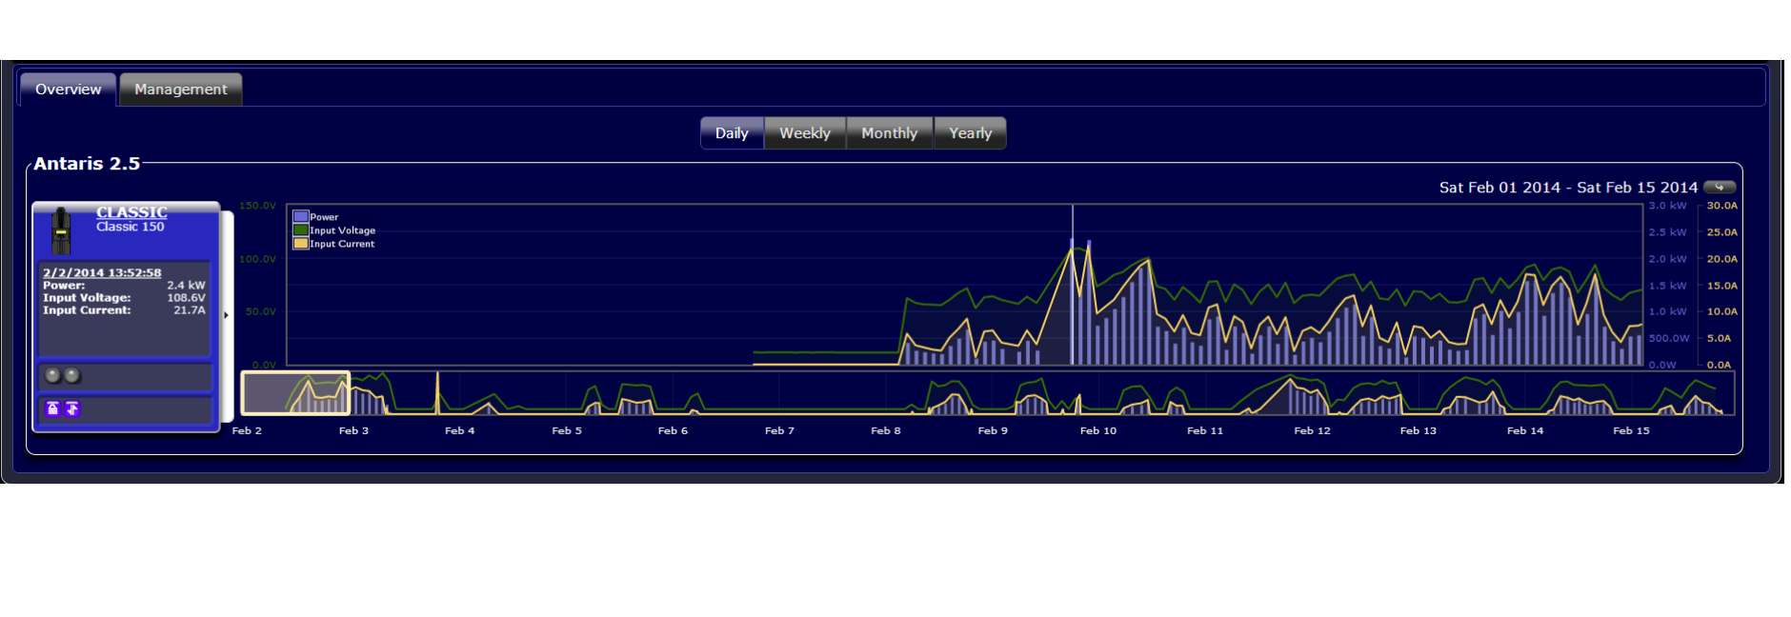Viewport: 1791px width, 617px height.
Task: Click the highlighted range selector in the overview chart
Action: tap(295, 393)
